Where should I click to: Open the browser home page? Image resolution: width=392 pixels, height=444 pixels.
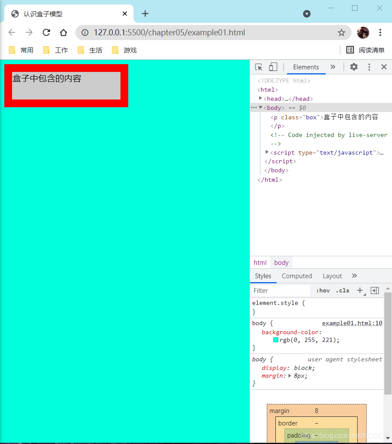63,33
